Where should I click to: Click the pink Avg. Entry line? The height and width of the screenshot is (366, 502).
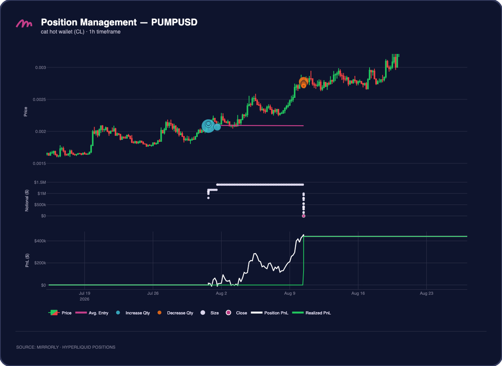261,125
